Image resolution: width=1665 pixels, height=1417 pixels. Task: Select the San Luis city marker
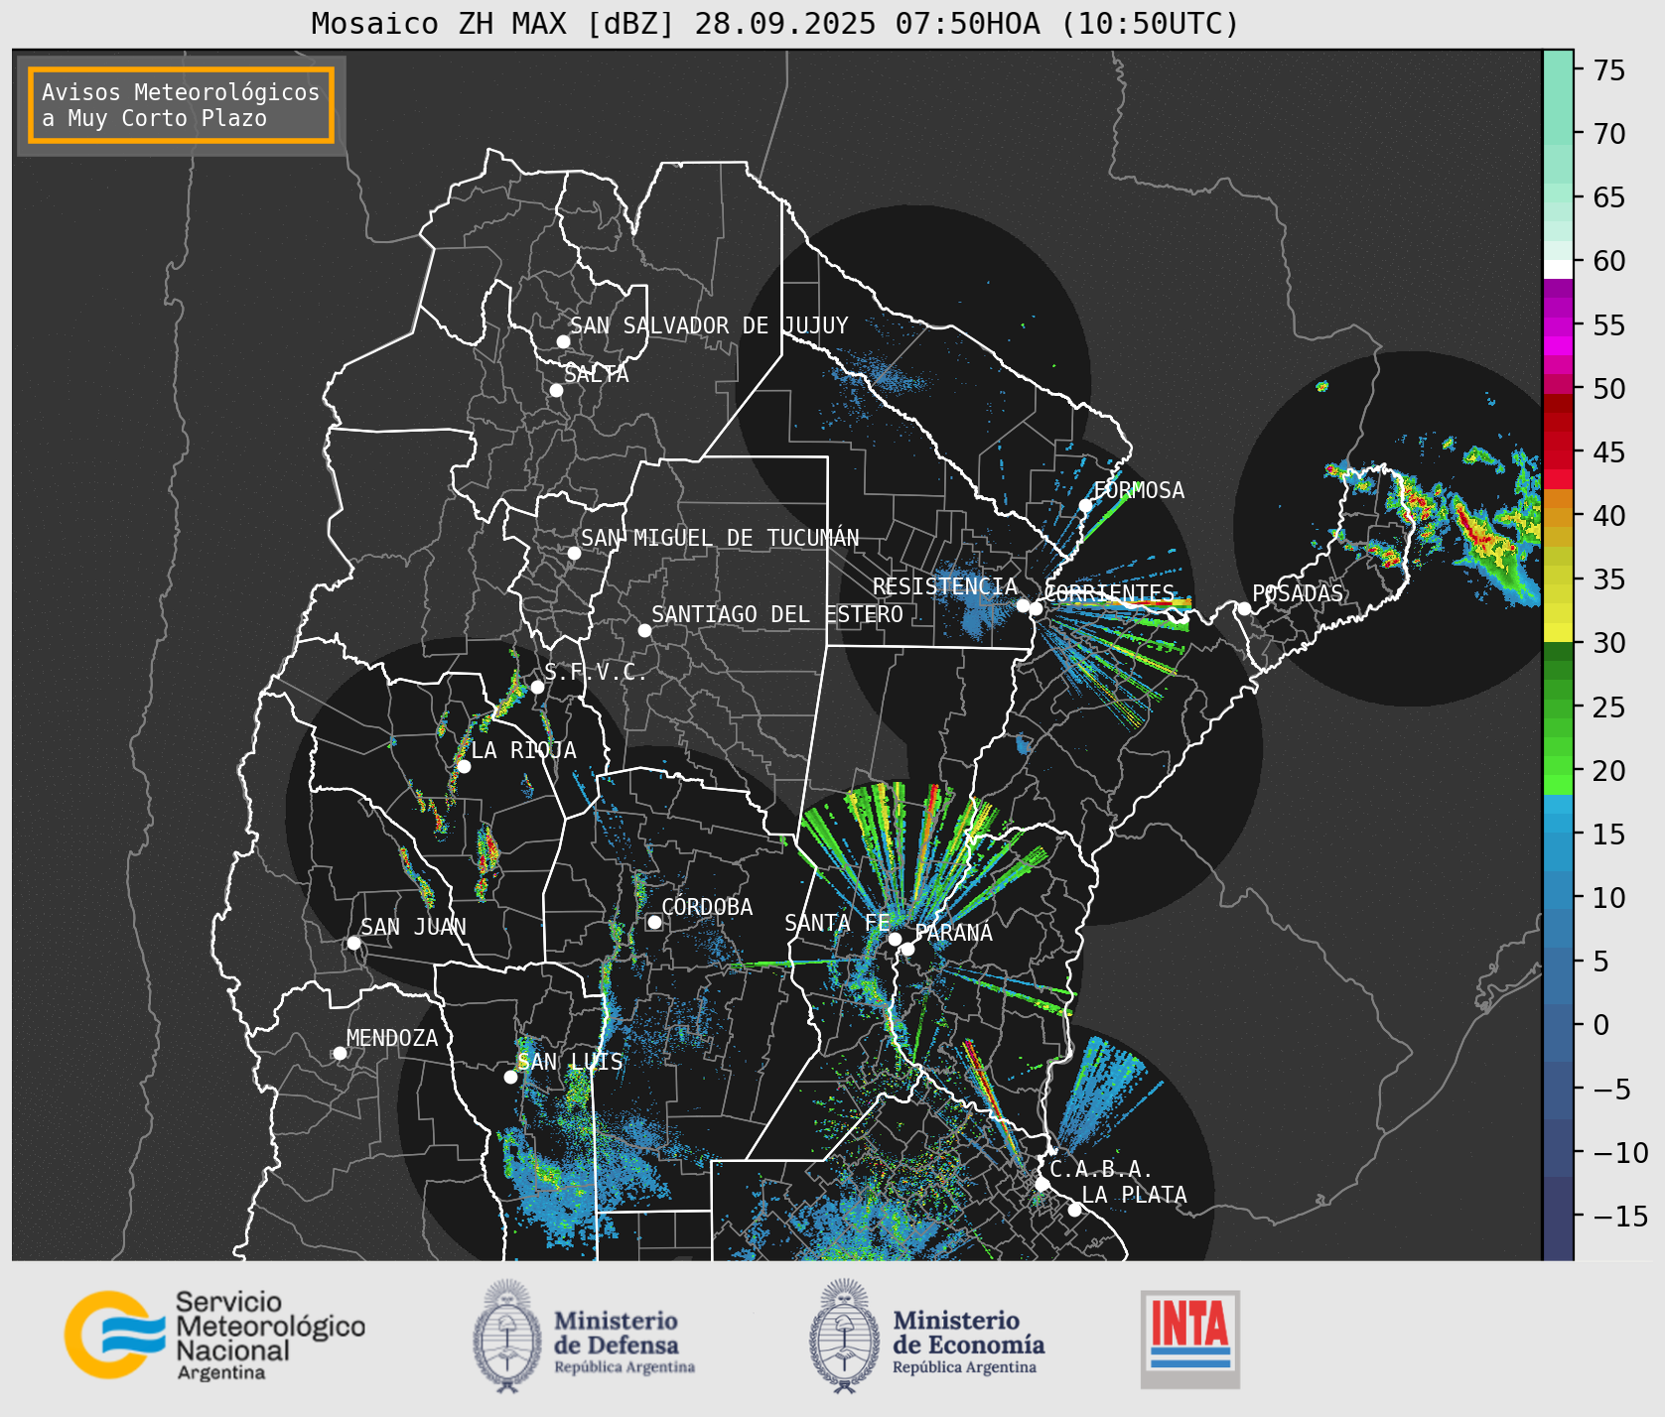(x=510, y=1077)
